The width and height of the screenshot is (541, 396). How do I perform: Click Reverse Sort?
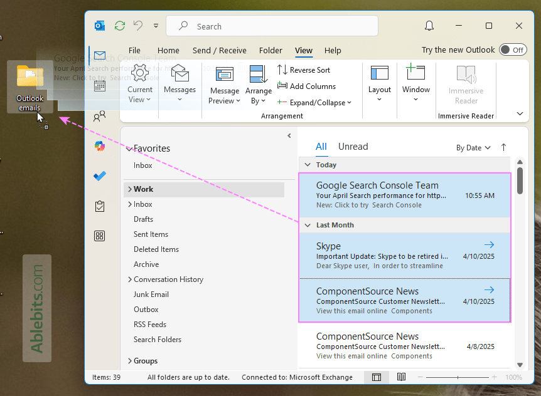(304, 70)
